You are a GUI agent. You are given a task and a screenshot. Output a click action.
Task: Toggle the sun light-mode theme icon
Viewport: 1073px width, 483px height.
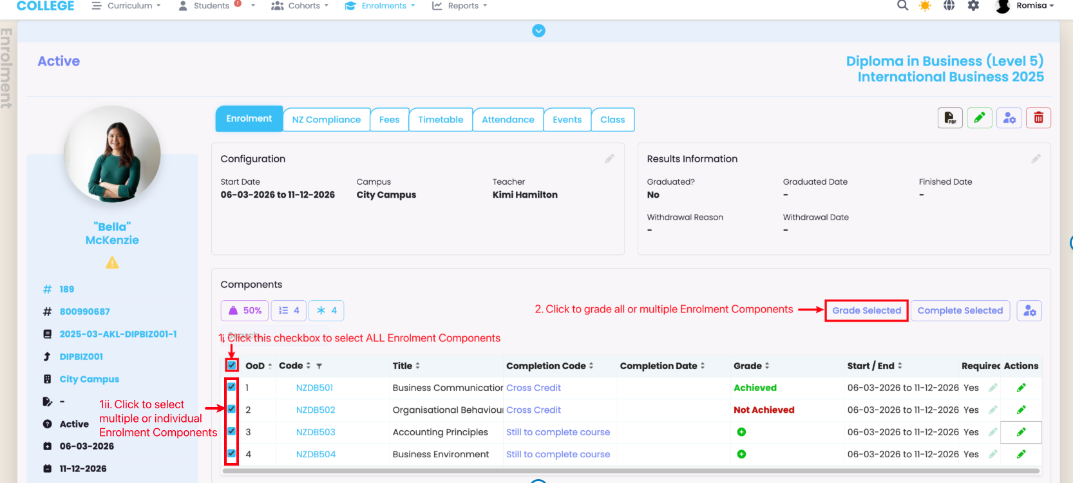[925, 6]
